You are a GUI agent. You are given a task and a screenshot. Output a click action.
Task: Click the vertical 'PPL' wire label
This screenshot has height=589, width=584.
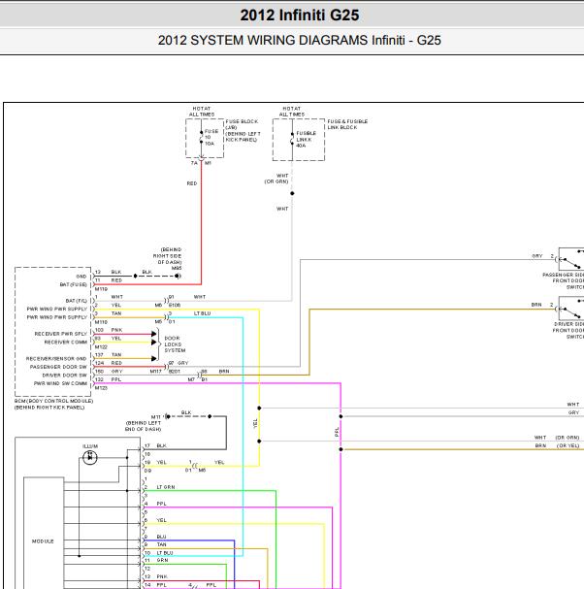(337, 432)
